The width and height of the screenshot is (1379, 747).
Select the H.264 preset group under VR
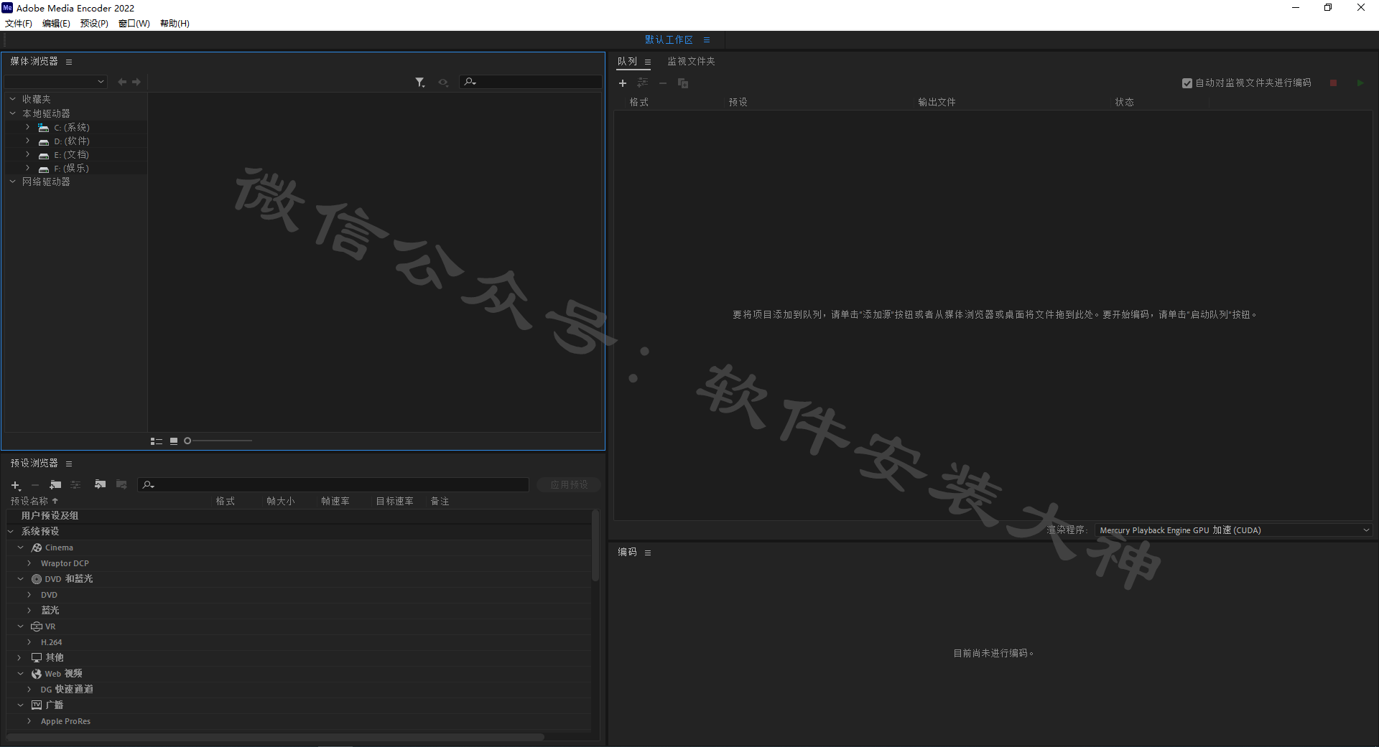tap(51, 642)
